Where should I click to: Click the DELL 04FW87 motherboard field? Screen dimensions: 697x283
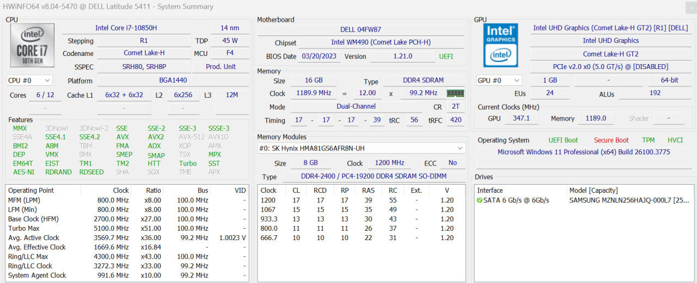[362, 30]
